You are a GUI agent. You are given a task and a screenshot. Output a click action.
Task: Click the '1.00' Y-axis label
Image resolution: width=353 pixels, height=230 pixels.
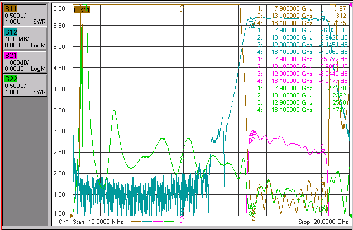click(59, 213)
